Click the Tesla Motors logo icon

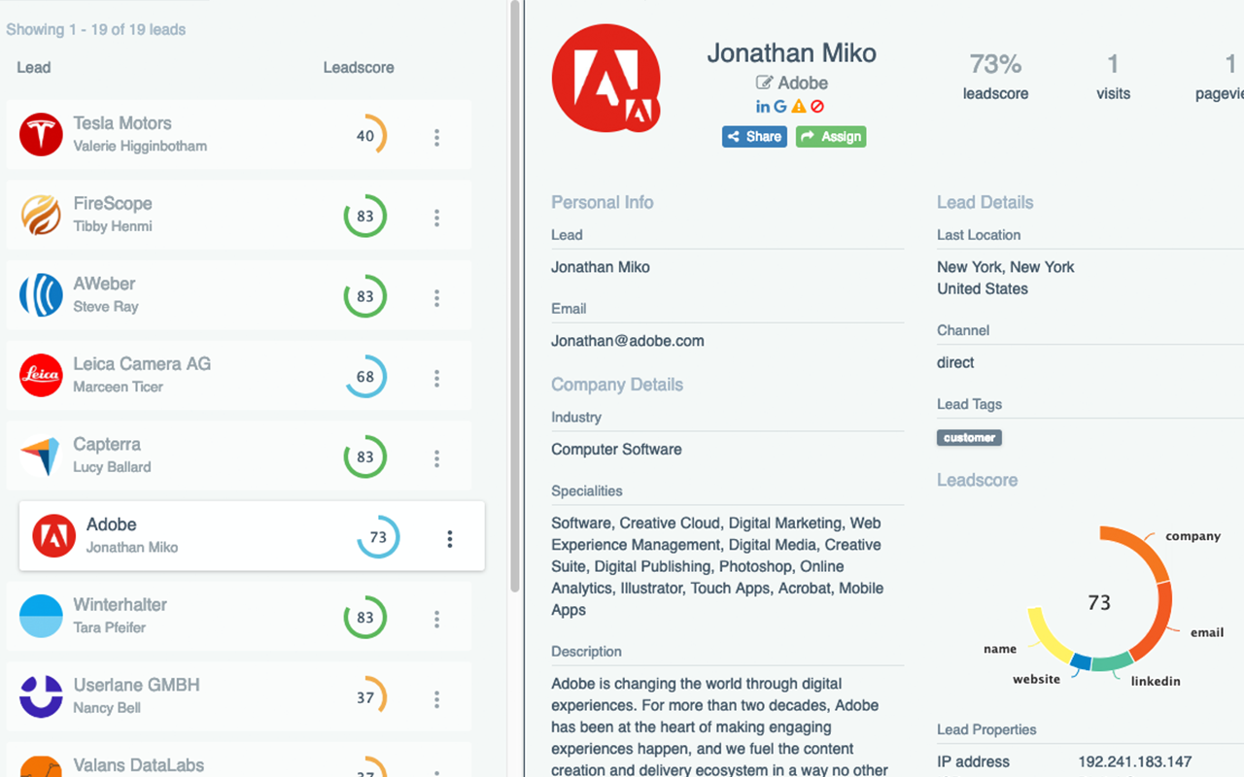pyautogui.click(x=41, y=135)
